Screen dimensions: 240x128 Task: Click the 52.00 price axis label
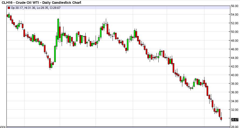click(x=235, y=23)
